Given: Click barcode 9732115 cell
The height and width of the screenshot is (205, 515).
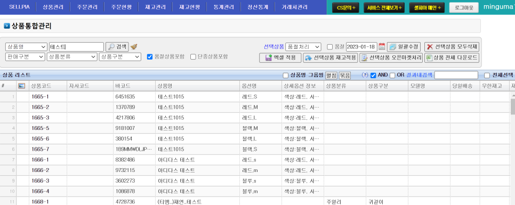Looking at the screenshot, I should coord(134,170).
